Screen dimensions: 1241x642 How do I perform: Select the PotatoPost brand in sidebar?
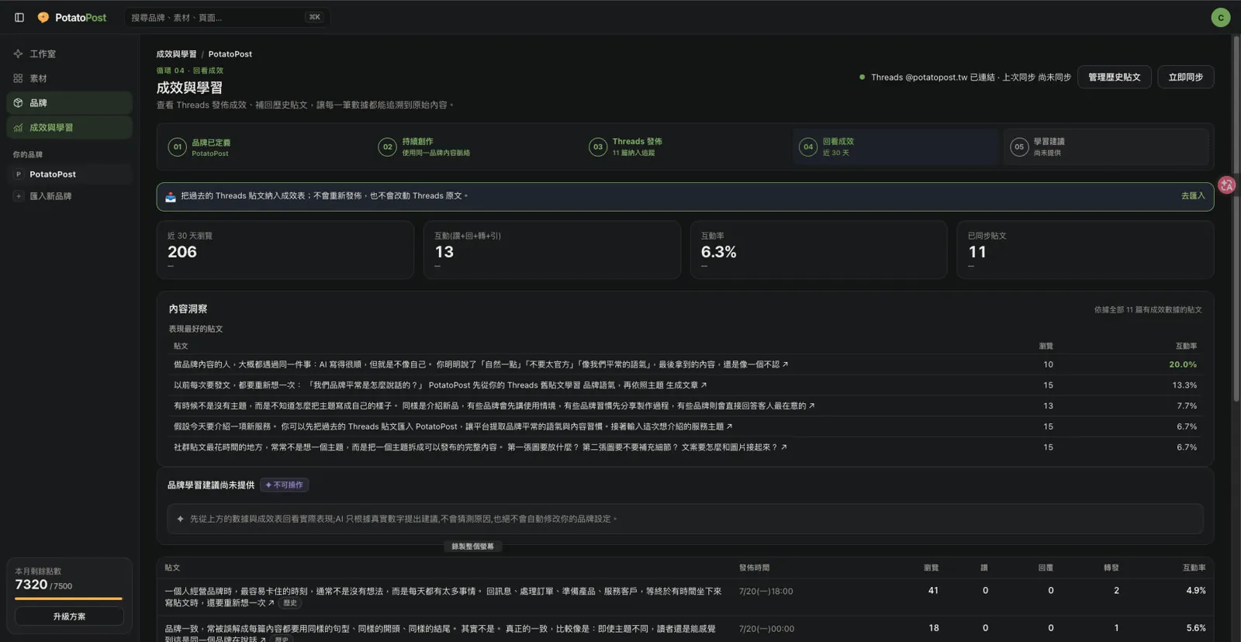pos(69,174)
